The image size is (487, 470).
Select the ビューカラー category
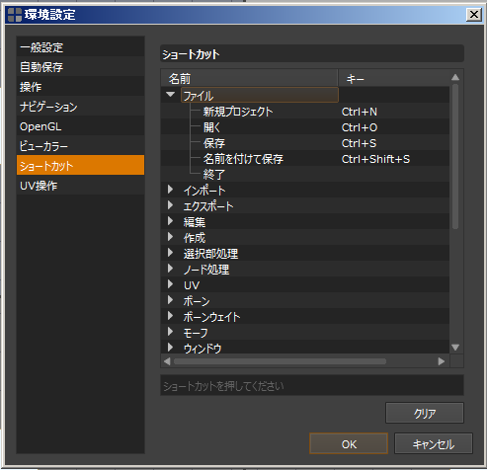pyautogui.click(x=80, y=145)
